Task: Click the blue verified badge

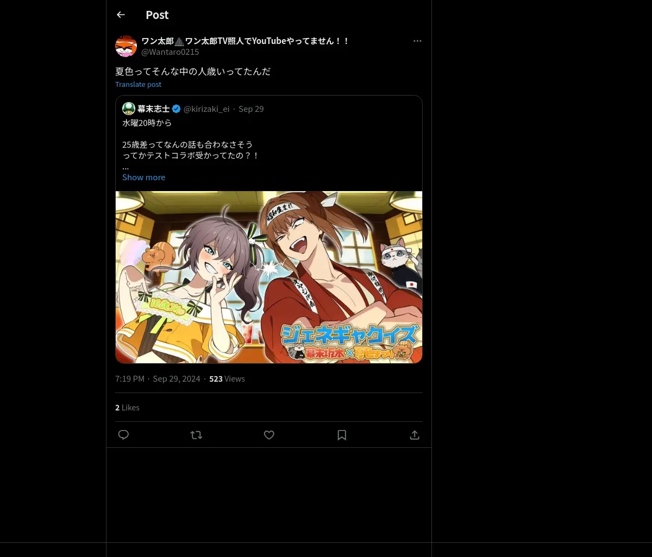Action: [x=177, y=109]
